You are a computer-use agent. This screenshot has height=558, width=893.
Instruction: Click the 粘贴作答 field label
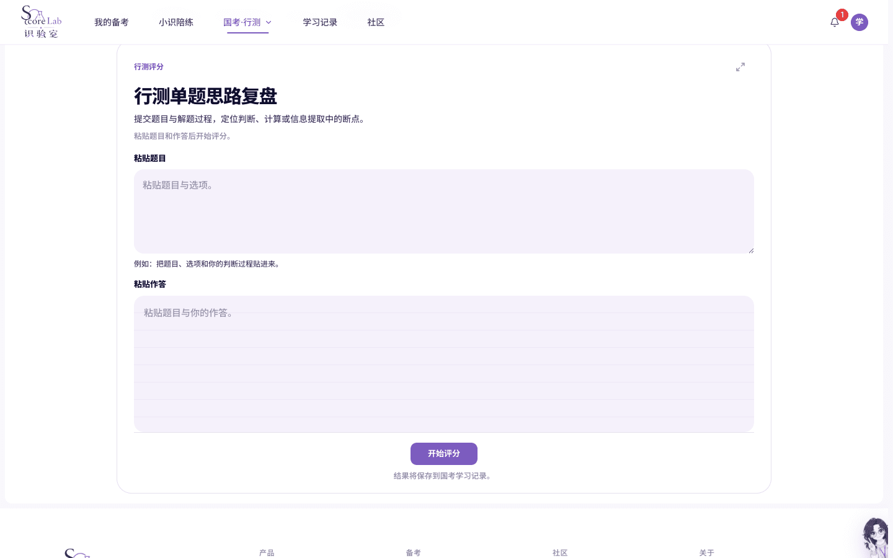150,285
